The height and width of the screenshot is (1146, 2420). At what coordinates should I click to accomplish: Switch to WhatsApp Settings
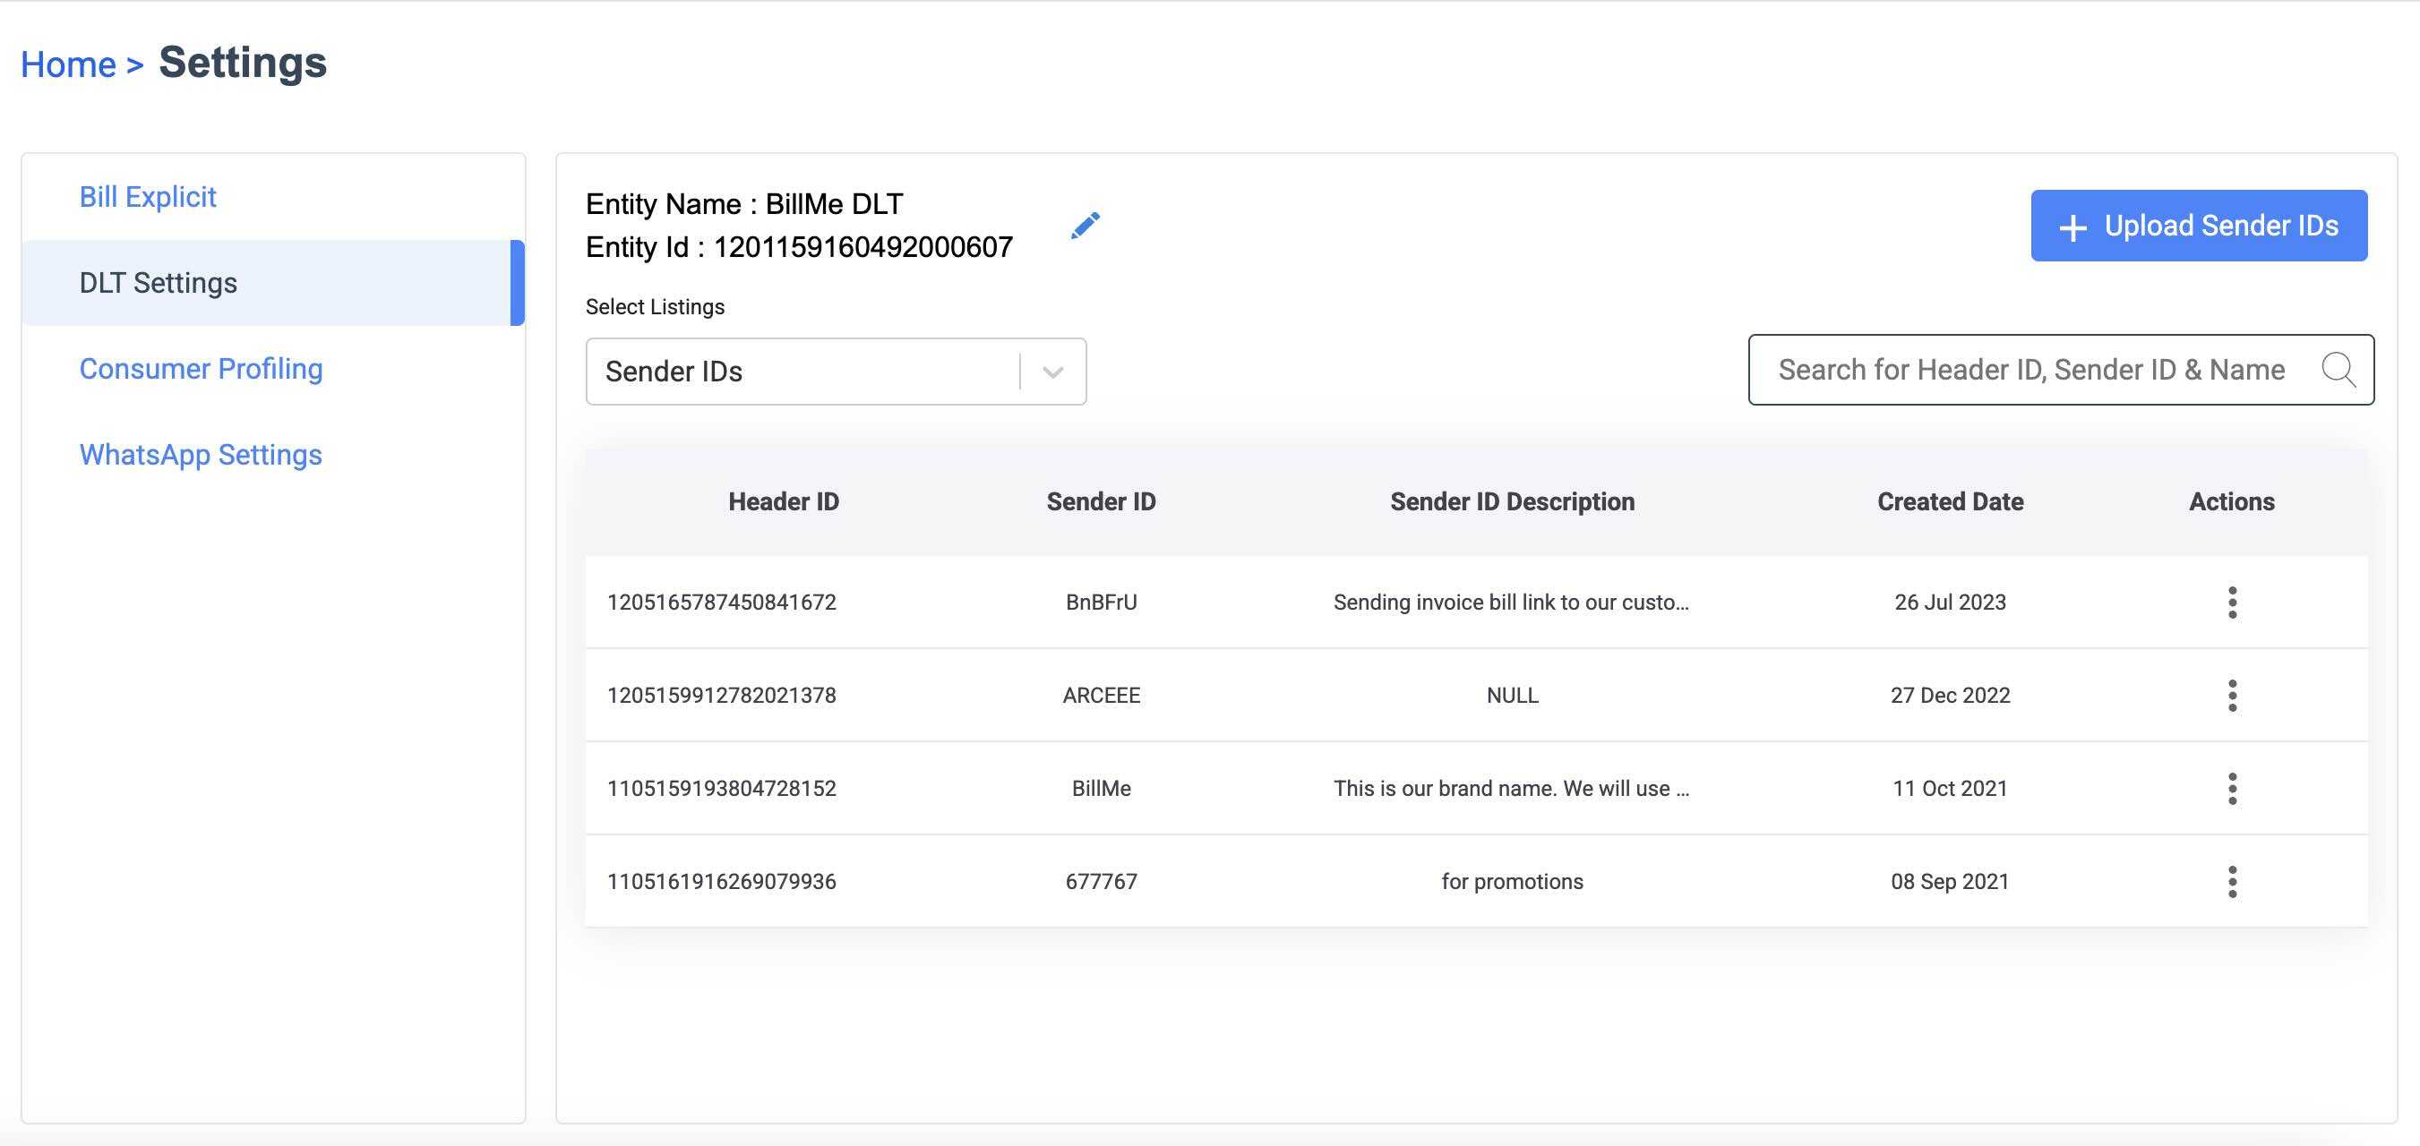pyautogui.click(x=201, y=455)
